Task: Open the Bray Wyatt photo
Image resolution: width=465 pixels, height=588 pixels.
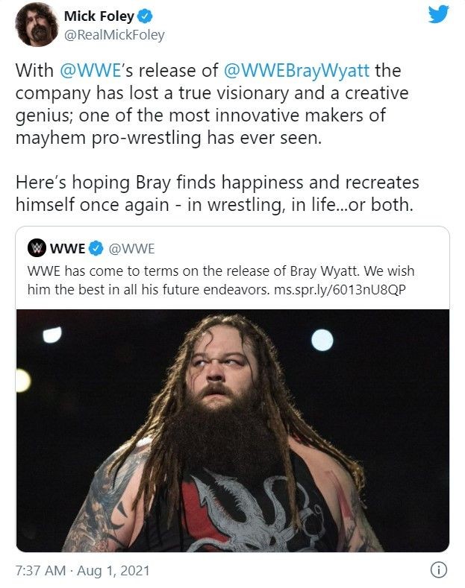Action: coord(233,431)
